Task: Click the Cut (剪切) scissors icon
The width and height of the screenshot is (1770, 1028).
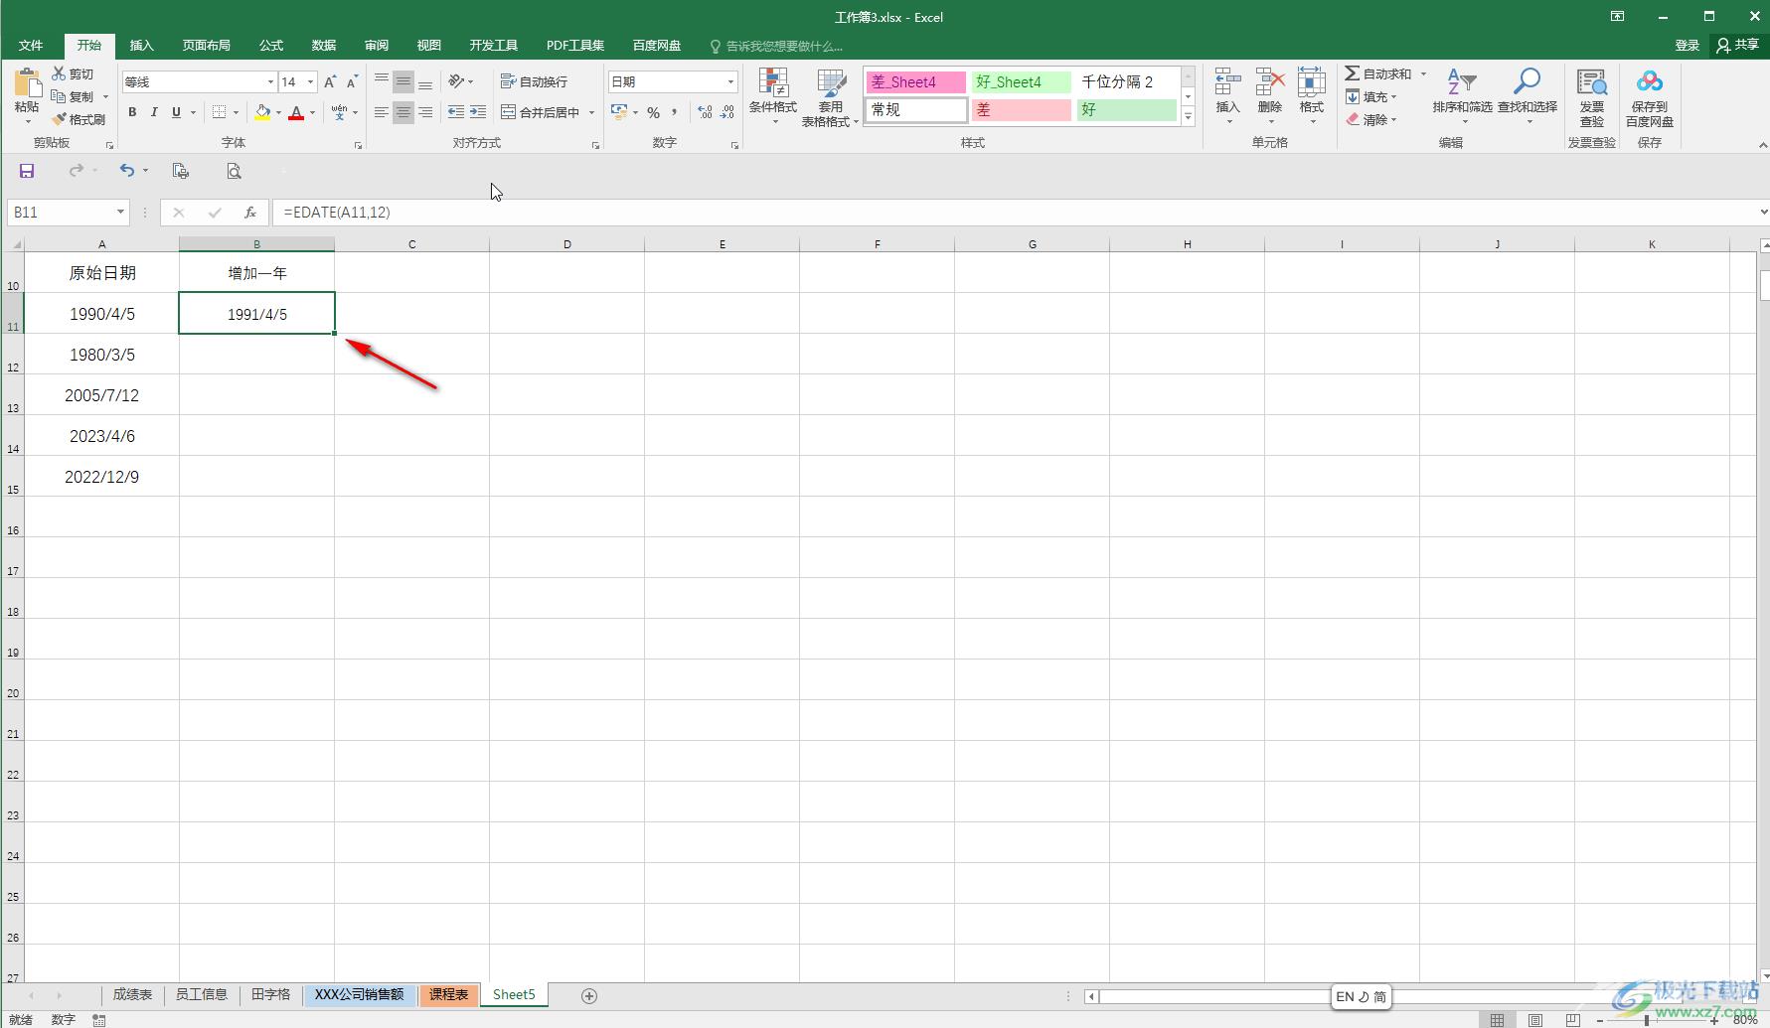Action: point(59,73)
